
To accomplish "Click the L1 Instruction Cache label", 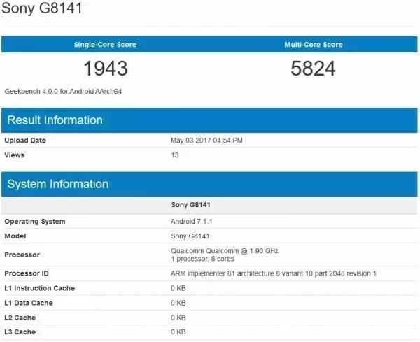I will [40, 288].
